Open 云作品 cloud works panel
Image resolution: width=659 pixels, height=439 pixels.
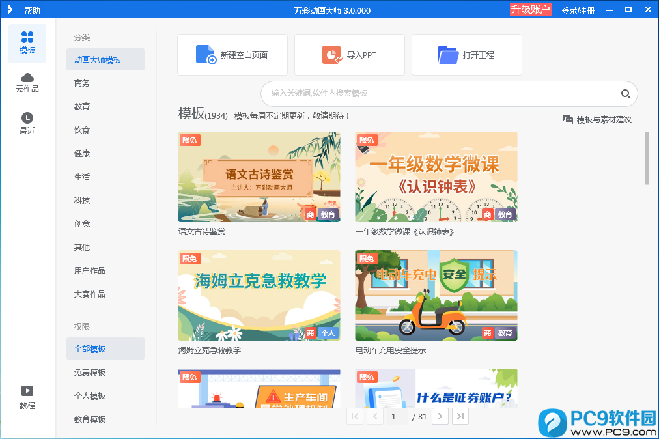coord(27,83)
